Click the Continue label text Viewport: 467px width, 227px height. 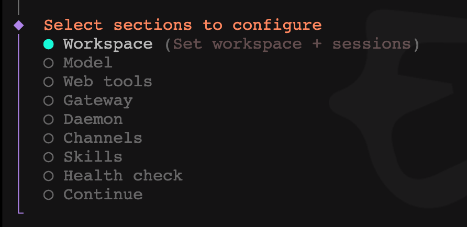coord(103,195)
